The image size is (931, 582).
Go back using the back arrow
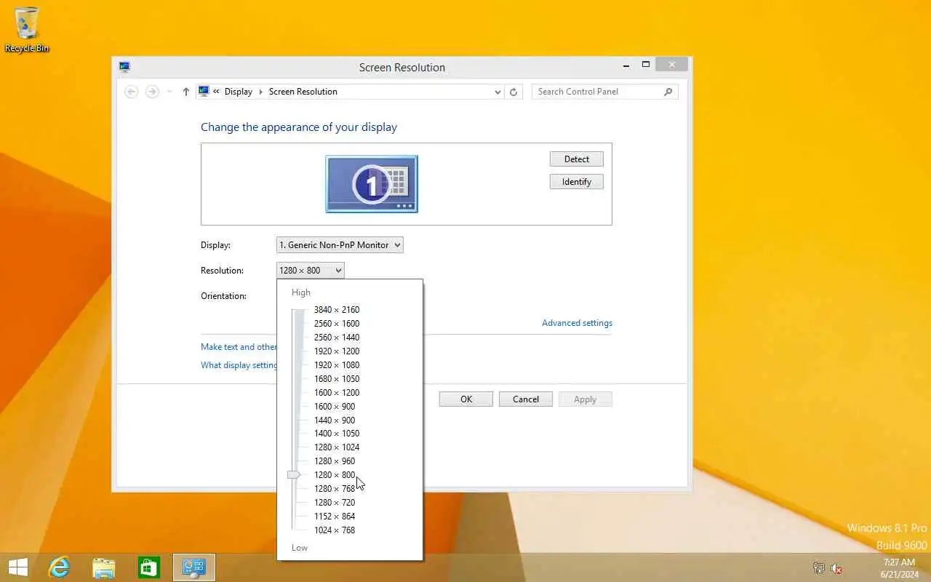point(132,92)
